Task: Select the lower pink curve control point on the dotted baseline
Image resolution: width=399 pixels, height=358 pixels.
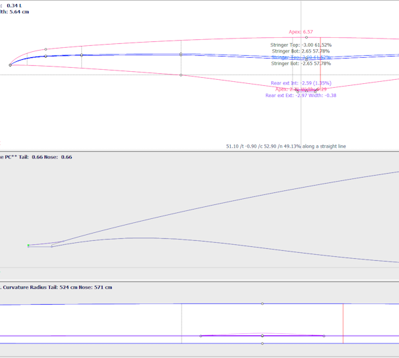Action: coord(181,75)
